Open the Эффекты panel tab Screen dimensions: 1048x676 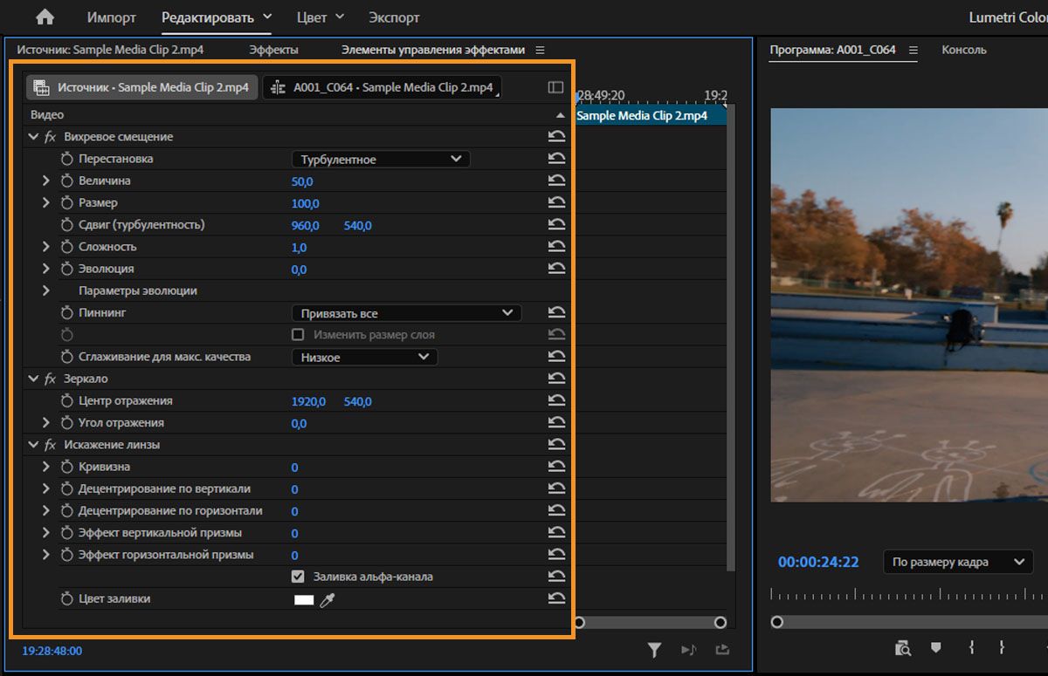pyautogui.click(x=273, y=50)
